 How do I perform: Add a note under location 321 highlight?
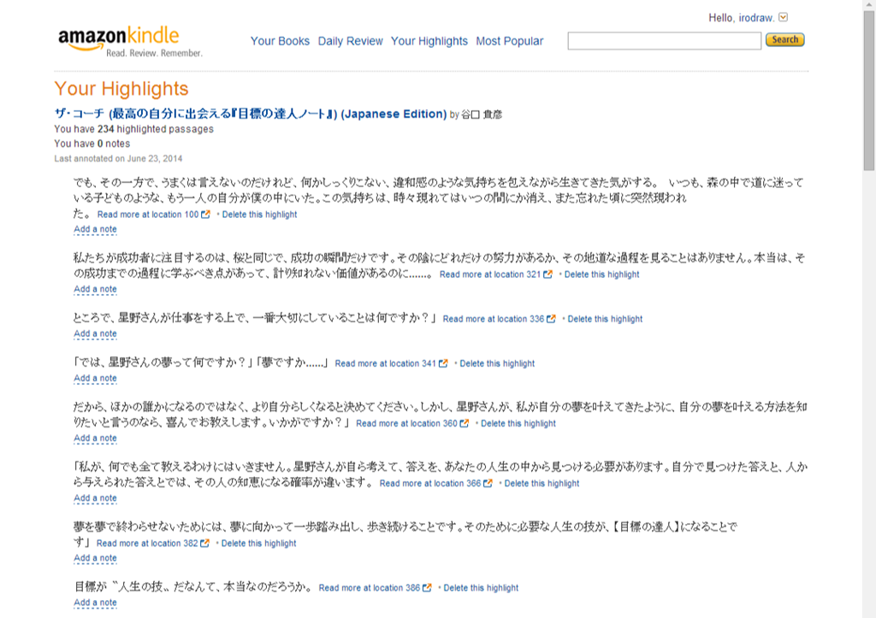[96, 289]
